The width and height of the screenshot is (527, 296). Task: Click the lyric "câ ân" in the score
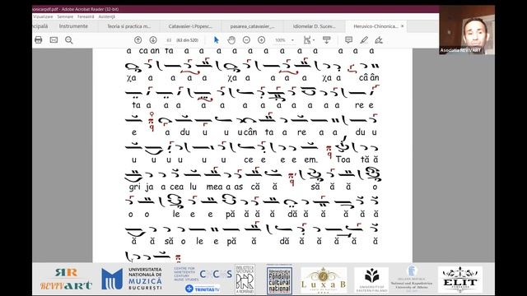369,78
